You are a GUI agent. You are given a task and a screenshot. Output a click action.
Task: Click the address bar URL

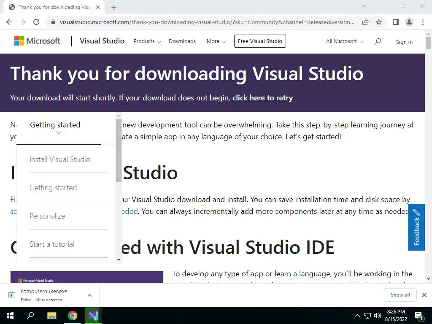point(207,22)
